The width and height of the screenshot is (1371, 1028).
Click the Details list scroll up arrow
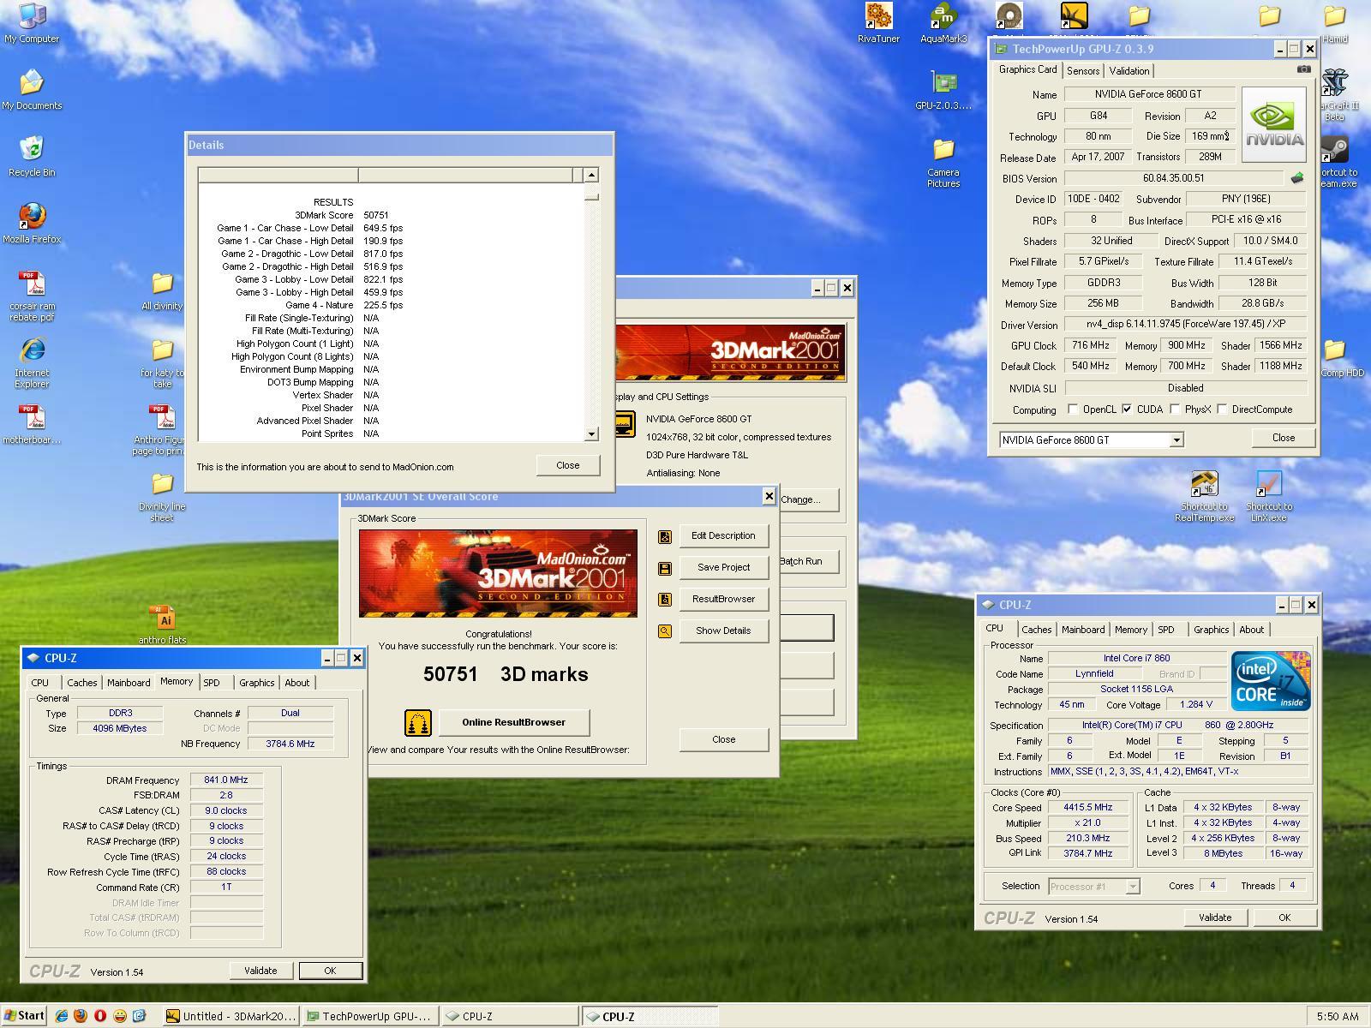591,175
